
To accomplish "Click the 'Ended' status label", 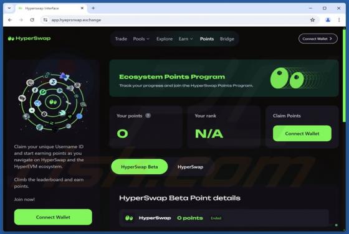I will point(216,218).
